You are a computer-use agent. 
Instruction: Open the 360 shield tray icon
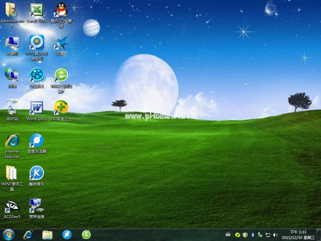tap(245, 235)
